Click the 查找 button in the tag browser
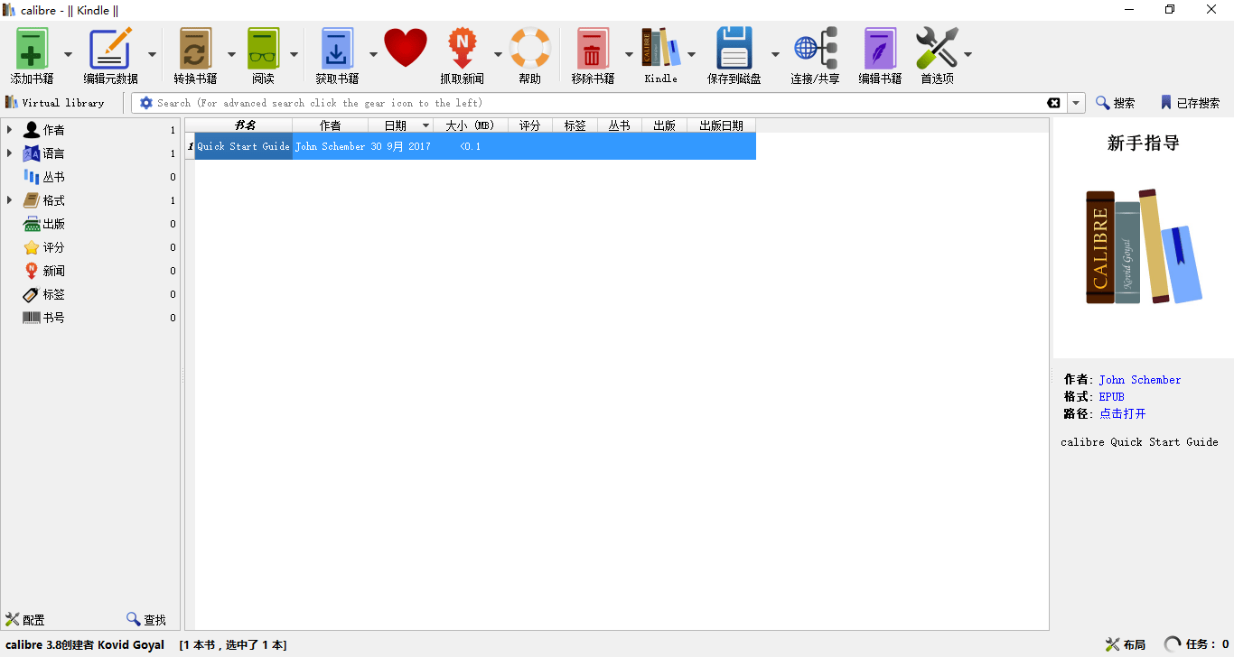Screen dimensions: 1234x657 [146, 620]
